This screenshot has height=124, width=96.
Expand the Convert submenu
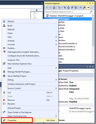(30, 45)
